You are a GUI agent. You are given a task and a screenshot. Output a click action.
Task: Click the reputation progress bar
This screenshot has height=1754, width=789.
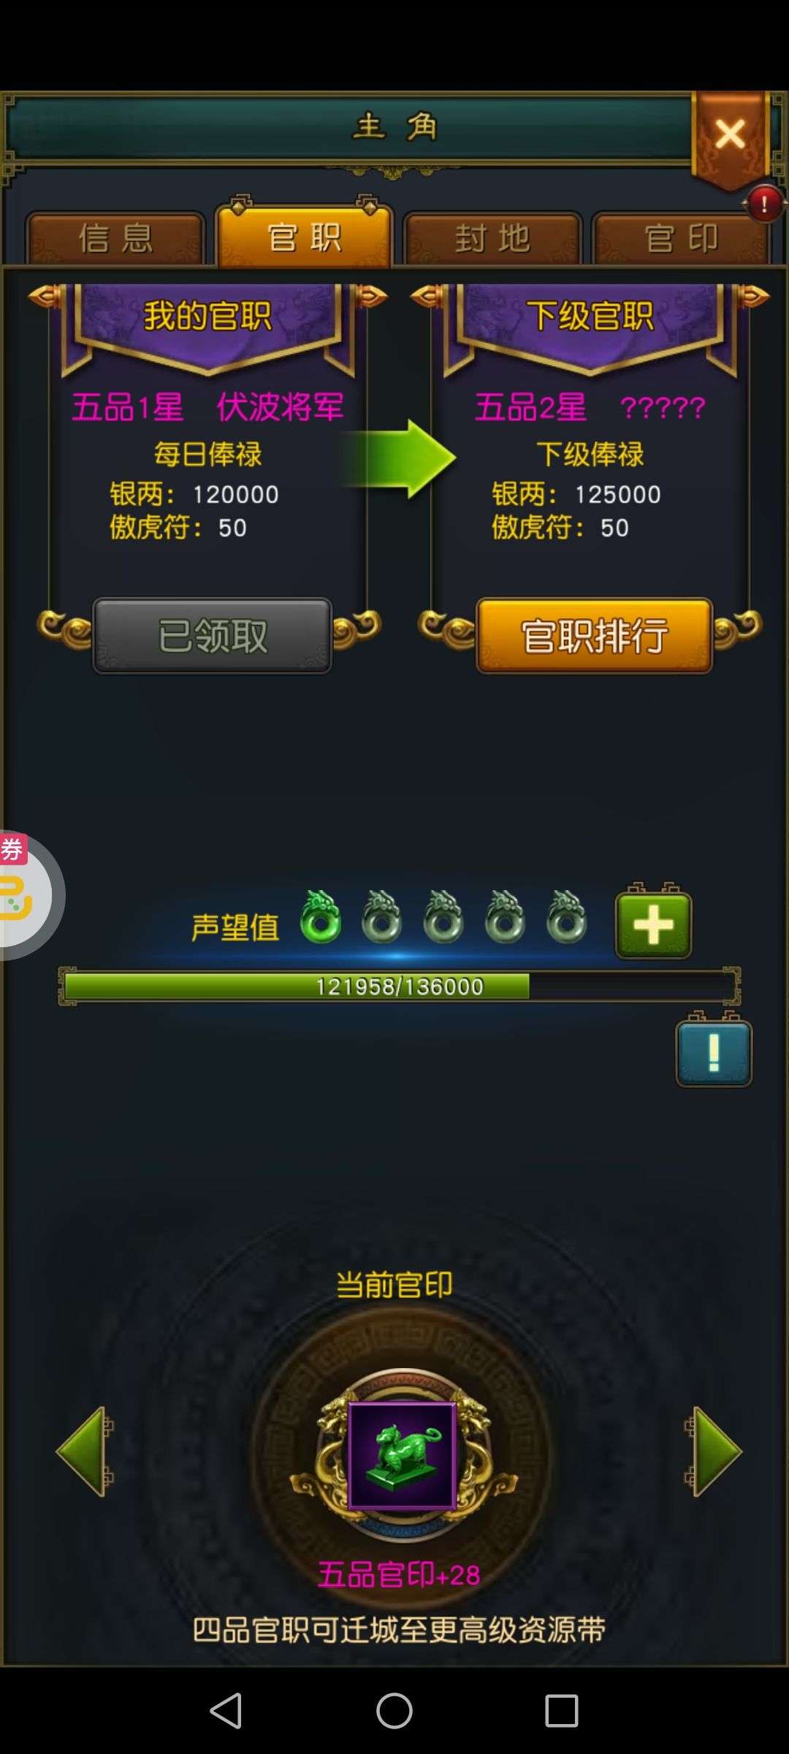click(x=400, y=986)
